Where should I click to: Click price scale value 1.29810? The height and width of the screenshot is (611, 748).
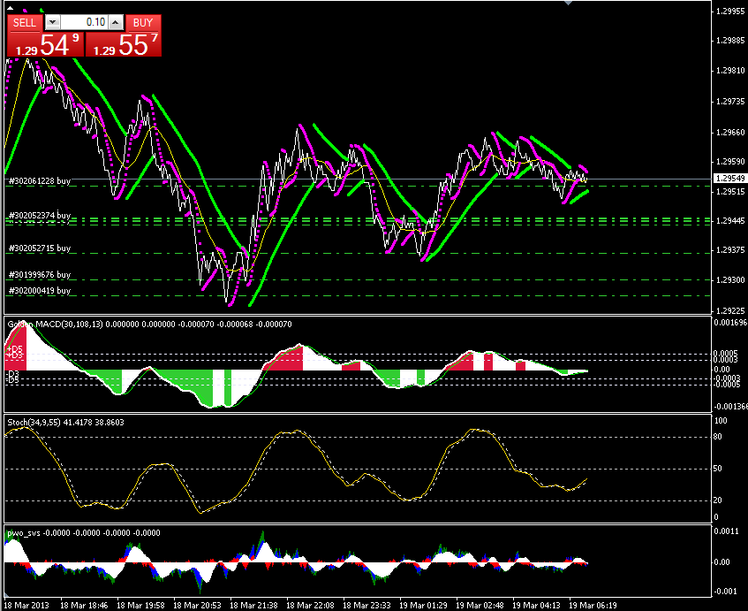click(730, 71)
